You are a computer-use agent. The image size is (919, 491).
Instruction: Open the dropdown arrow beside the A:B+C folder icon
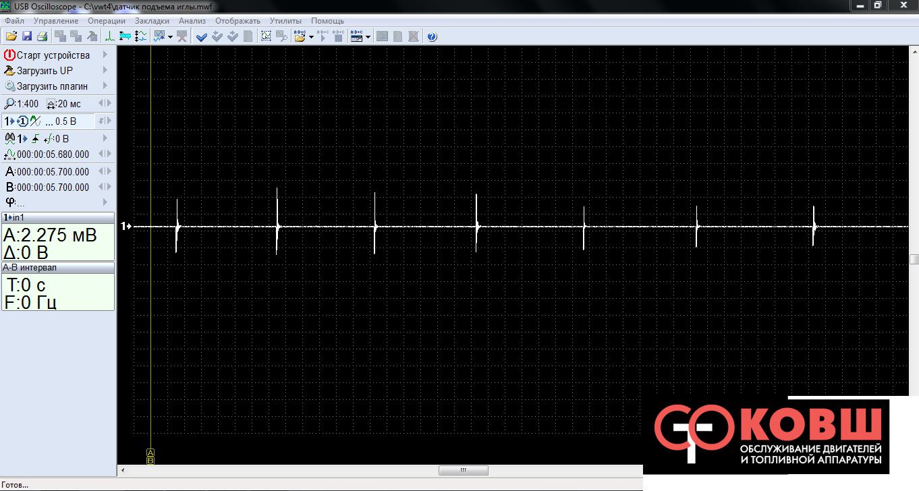pyautogui.click(x=311, y=37)
